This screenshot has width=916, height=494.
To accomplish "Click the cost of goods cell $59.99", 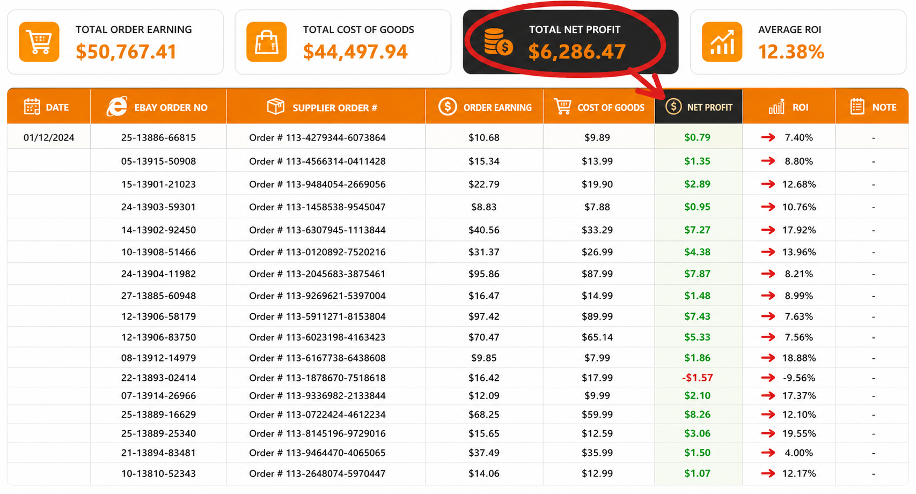I will (597, 414).
